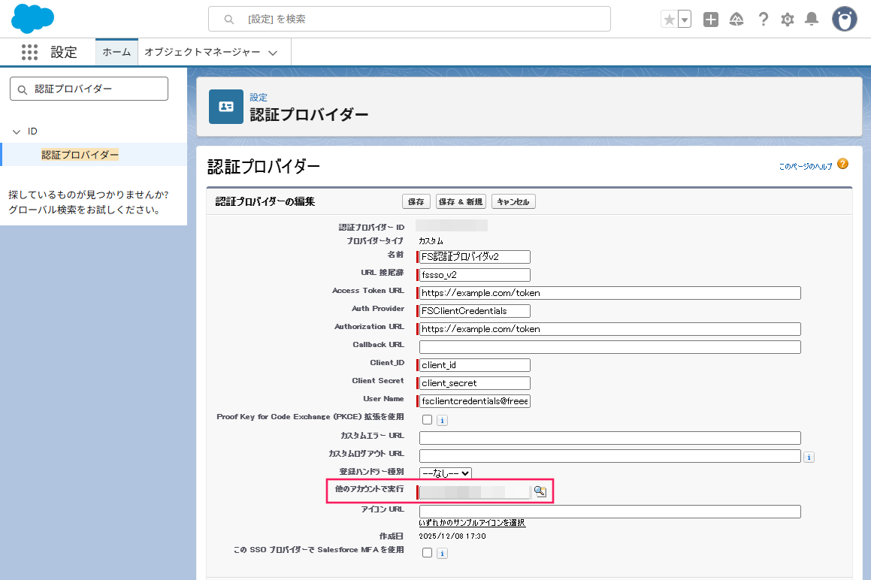Open the オブジェクトマネージャー tab

(203, 53)
